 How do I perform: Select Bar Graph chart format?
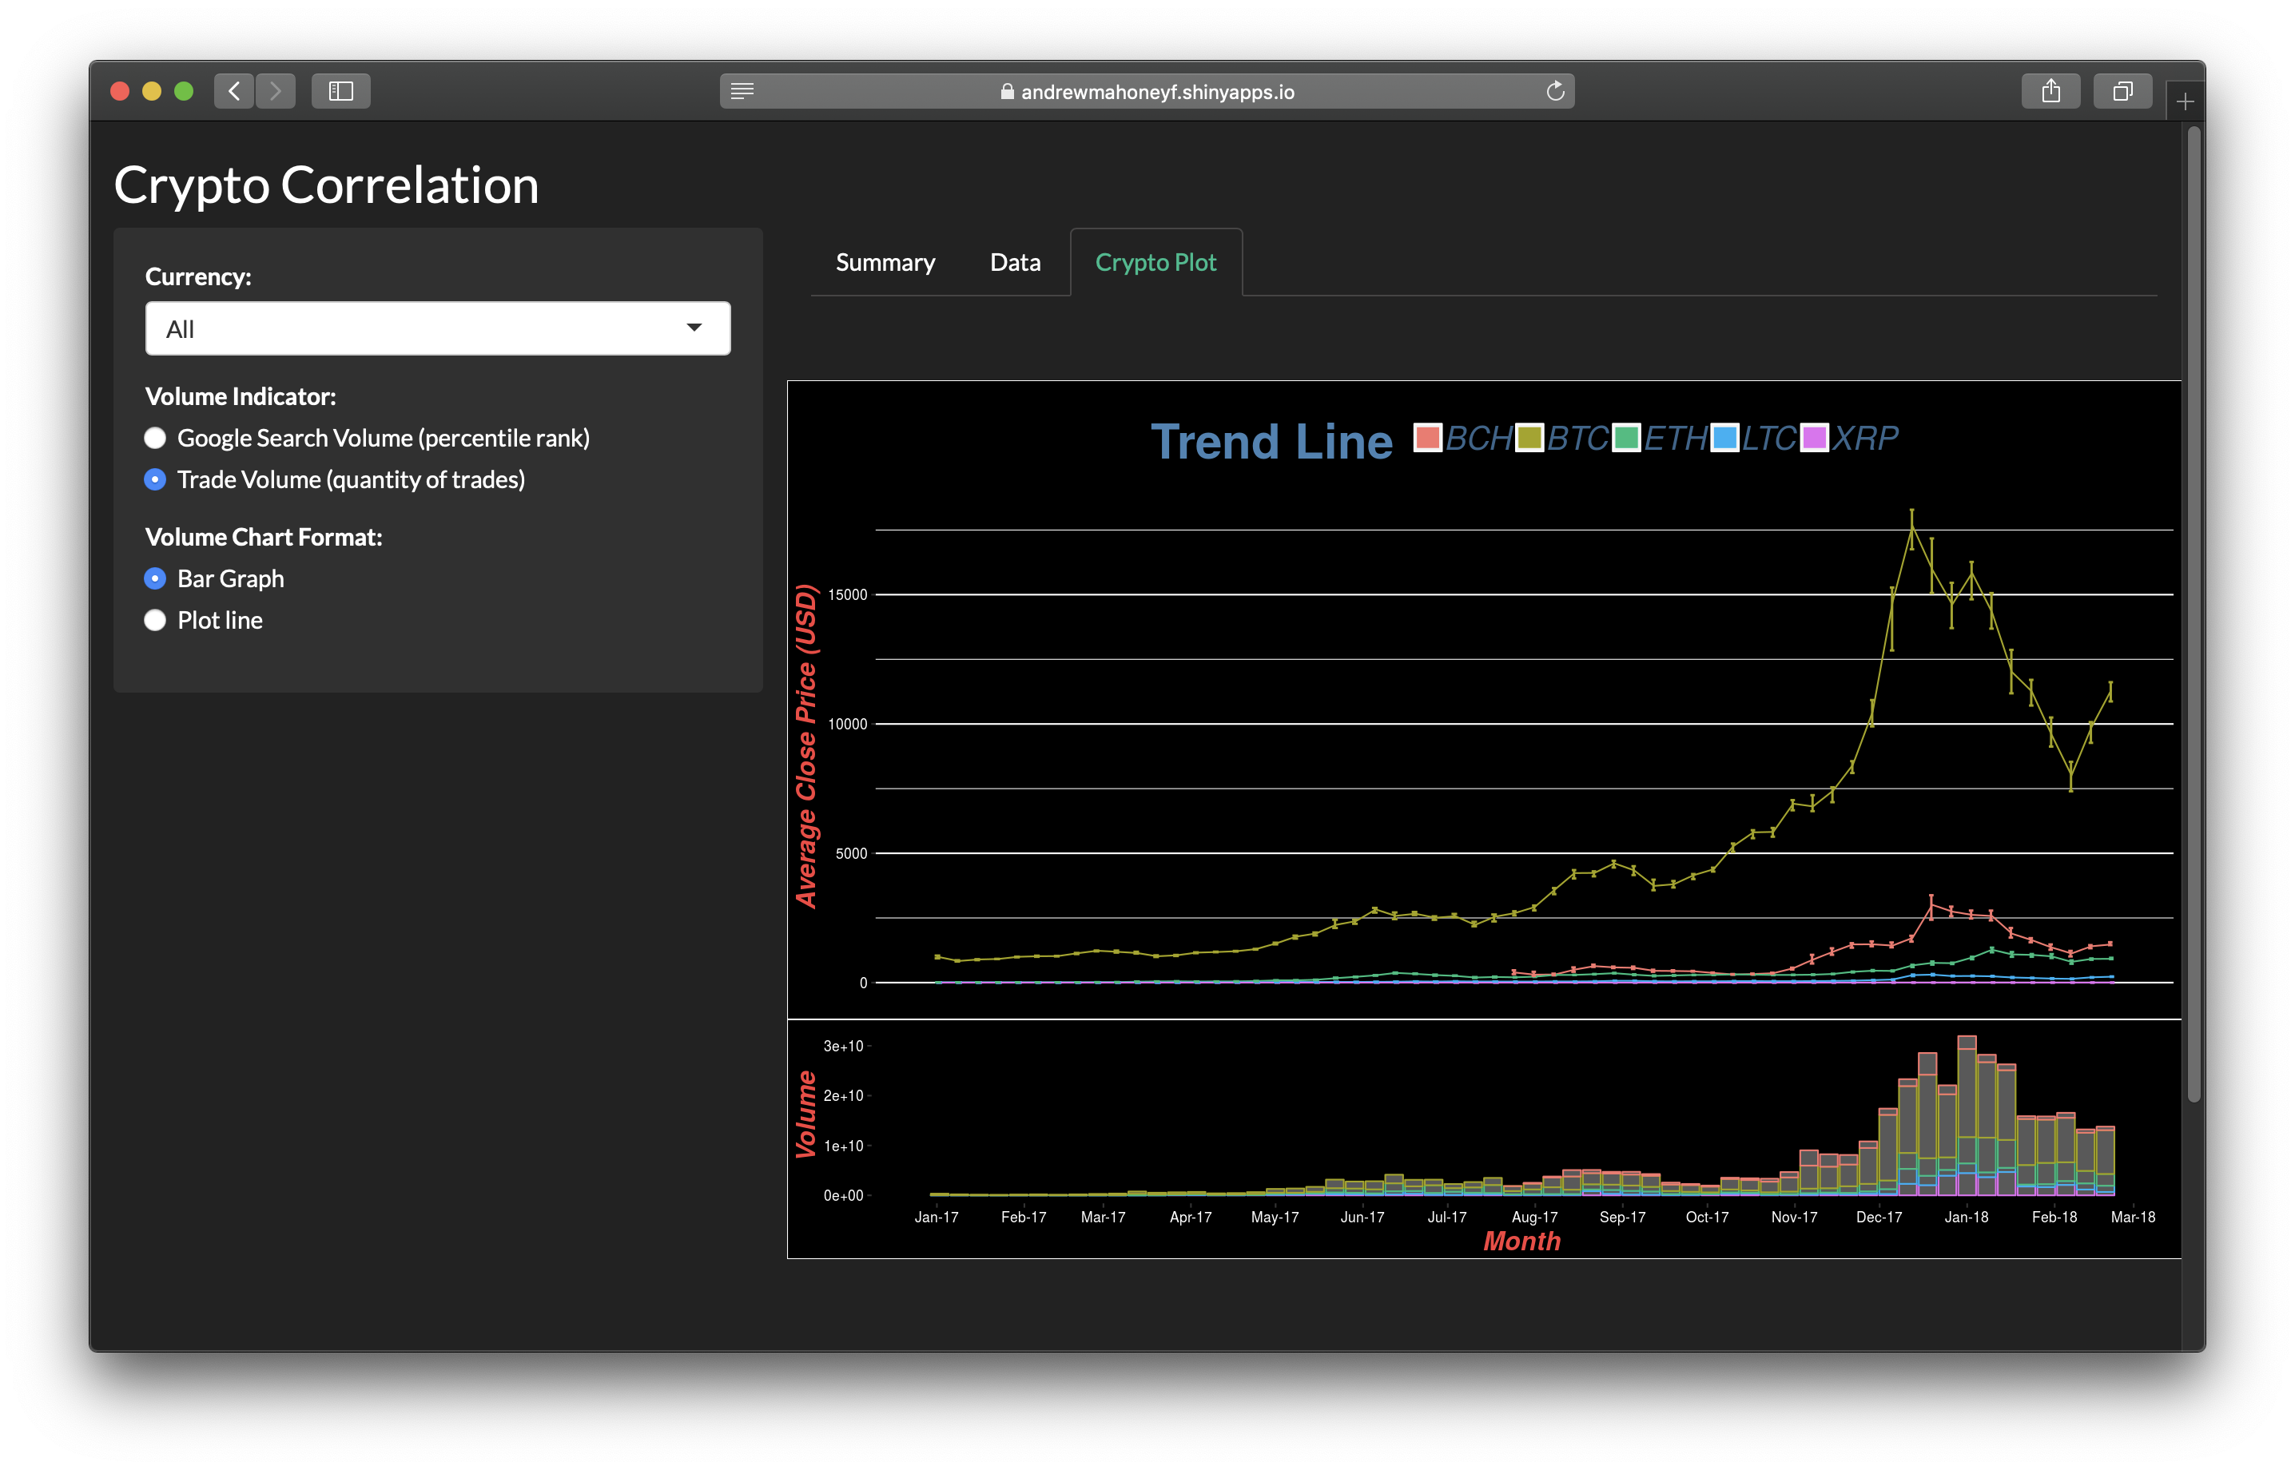click(x=156, y=578)
